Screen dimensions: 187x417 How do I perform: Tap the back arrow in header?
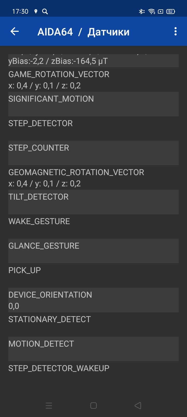pos(15,32)
